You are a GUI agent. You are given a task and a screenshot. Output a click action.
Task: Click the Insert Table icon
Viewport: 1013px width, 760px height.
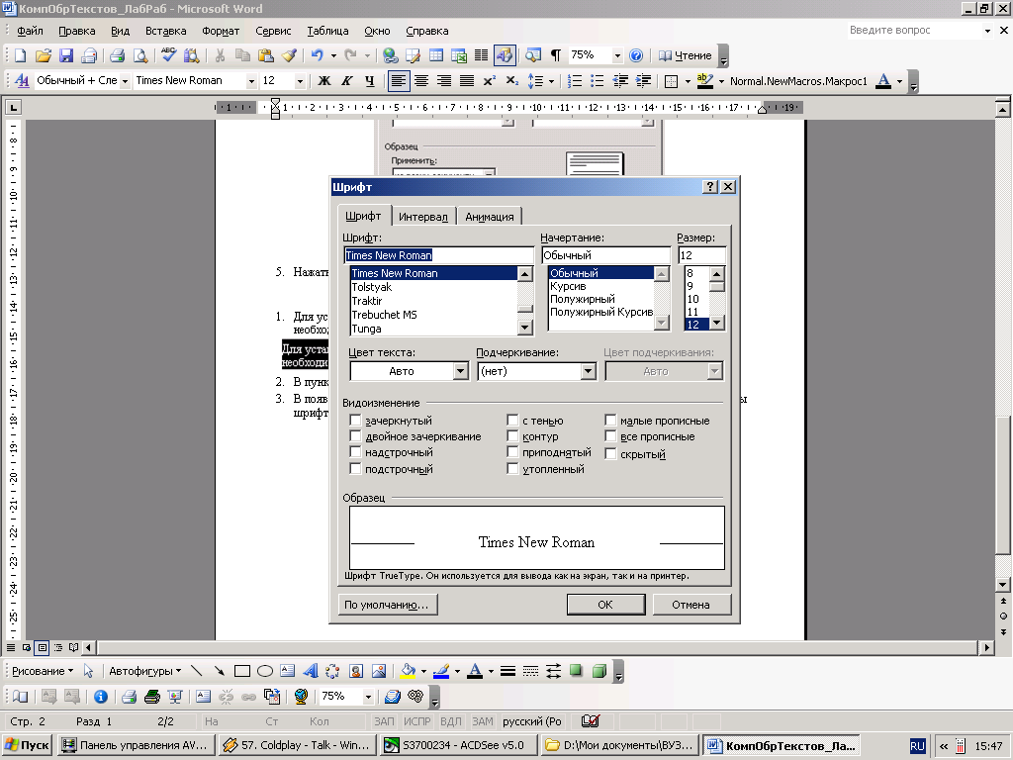pyautogui.click(x=436, y=56)
